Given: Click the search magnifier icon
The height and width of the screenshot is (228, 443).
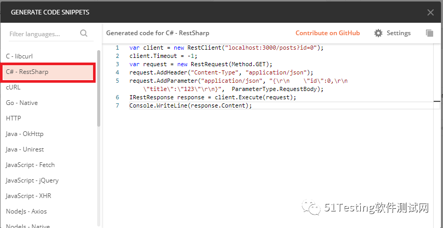Looking at the screenshot, I should tap(84, 34).
